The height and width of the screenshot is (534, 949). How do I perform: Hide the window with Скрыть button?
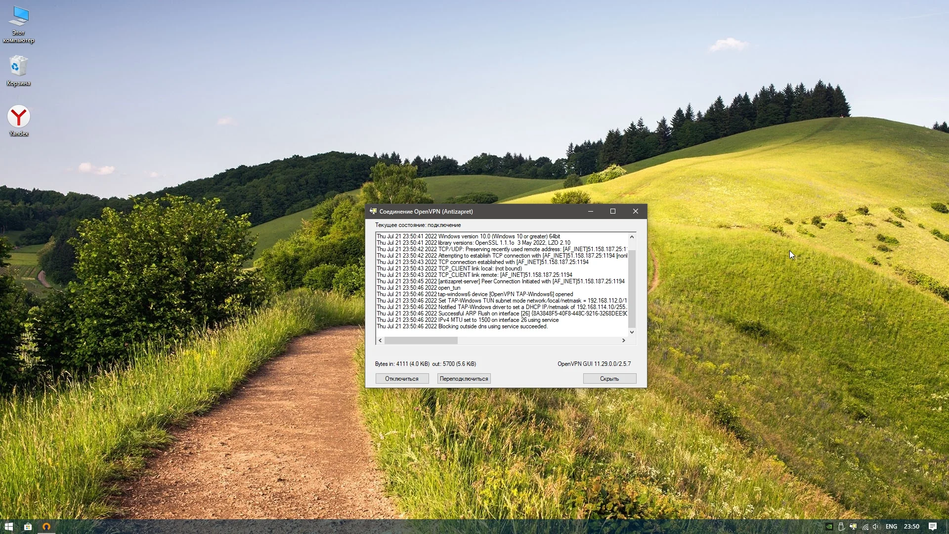(x=609, y=379)
